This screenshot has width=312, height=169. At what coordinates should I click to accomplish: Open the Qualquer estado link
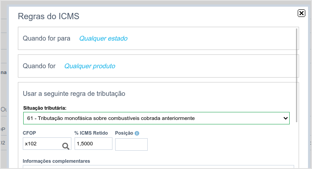pyautogui.click(x=103, y=38)
